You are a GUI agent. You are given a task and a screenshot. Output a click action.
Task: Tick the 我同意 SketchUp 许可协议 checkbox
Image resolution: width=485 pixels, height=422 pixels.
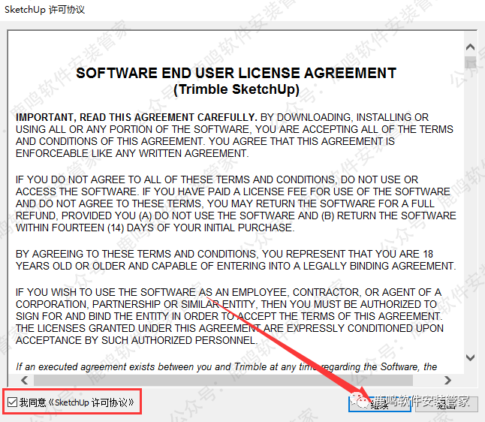(x=11, y=402)
